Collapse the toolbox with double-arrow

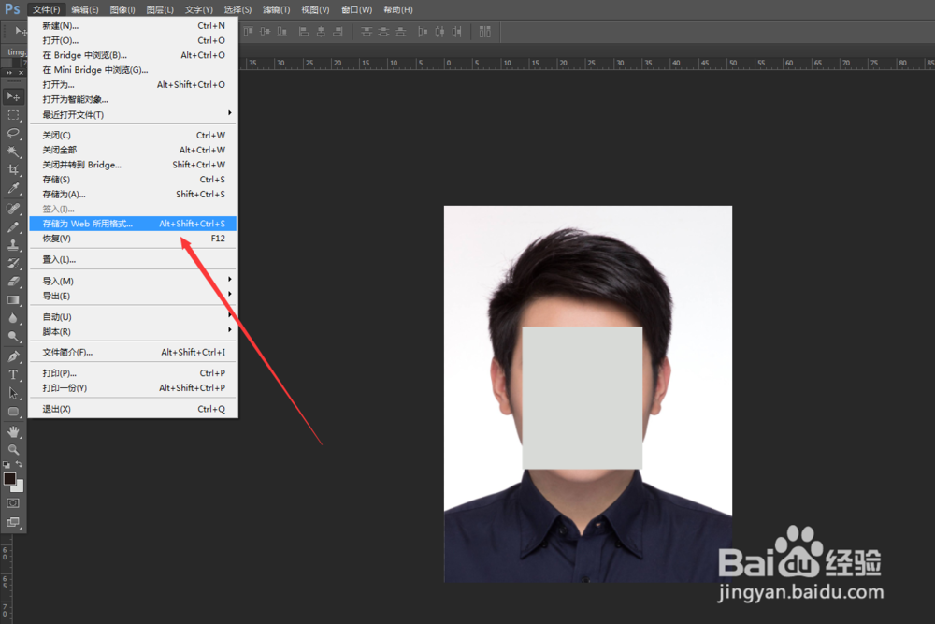pyautogui.click(x=8, y=73)
